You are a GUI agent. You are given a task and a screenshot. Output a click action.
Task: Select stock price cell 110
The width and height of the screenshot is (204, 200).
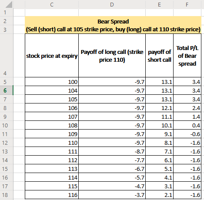[x=52, y=143]
